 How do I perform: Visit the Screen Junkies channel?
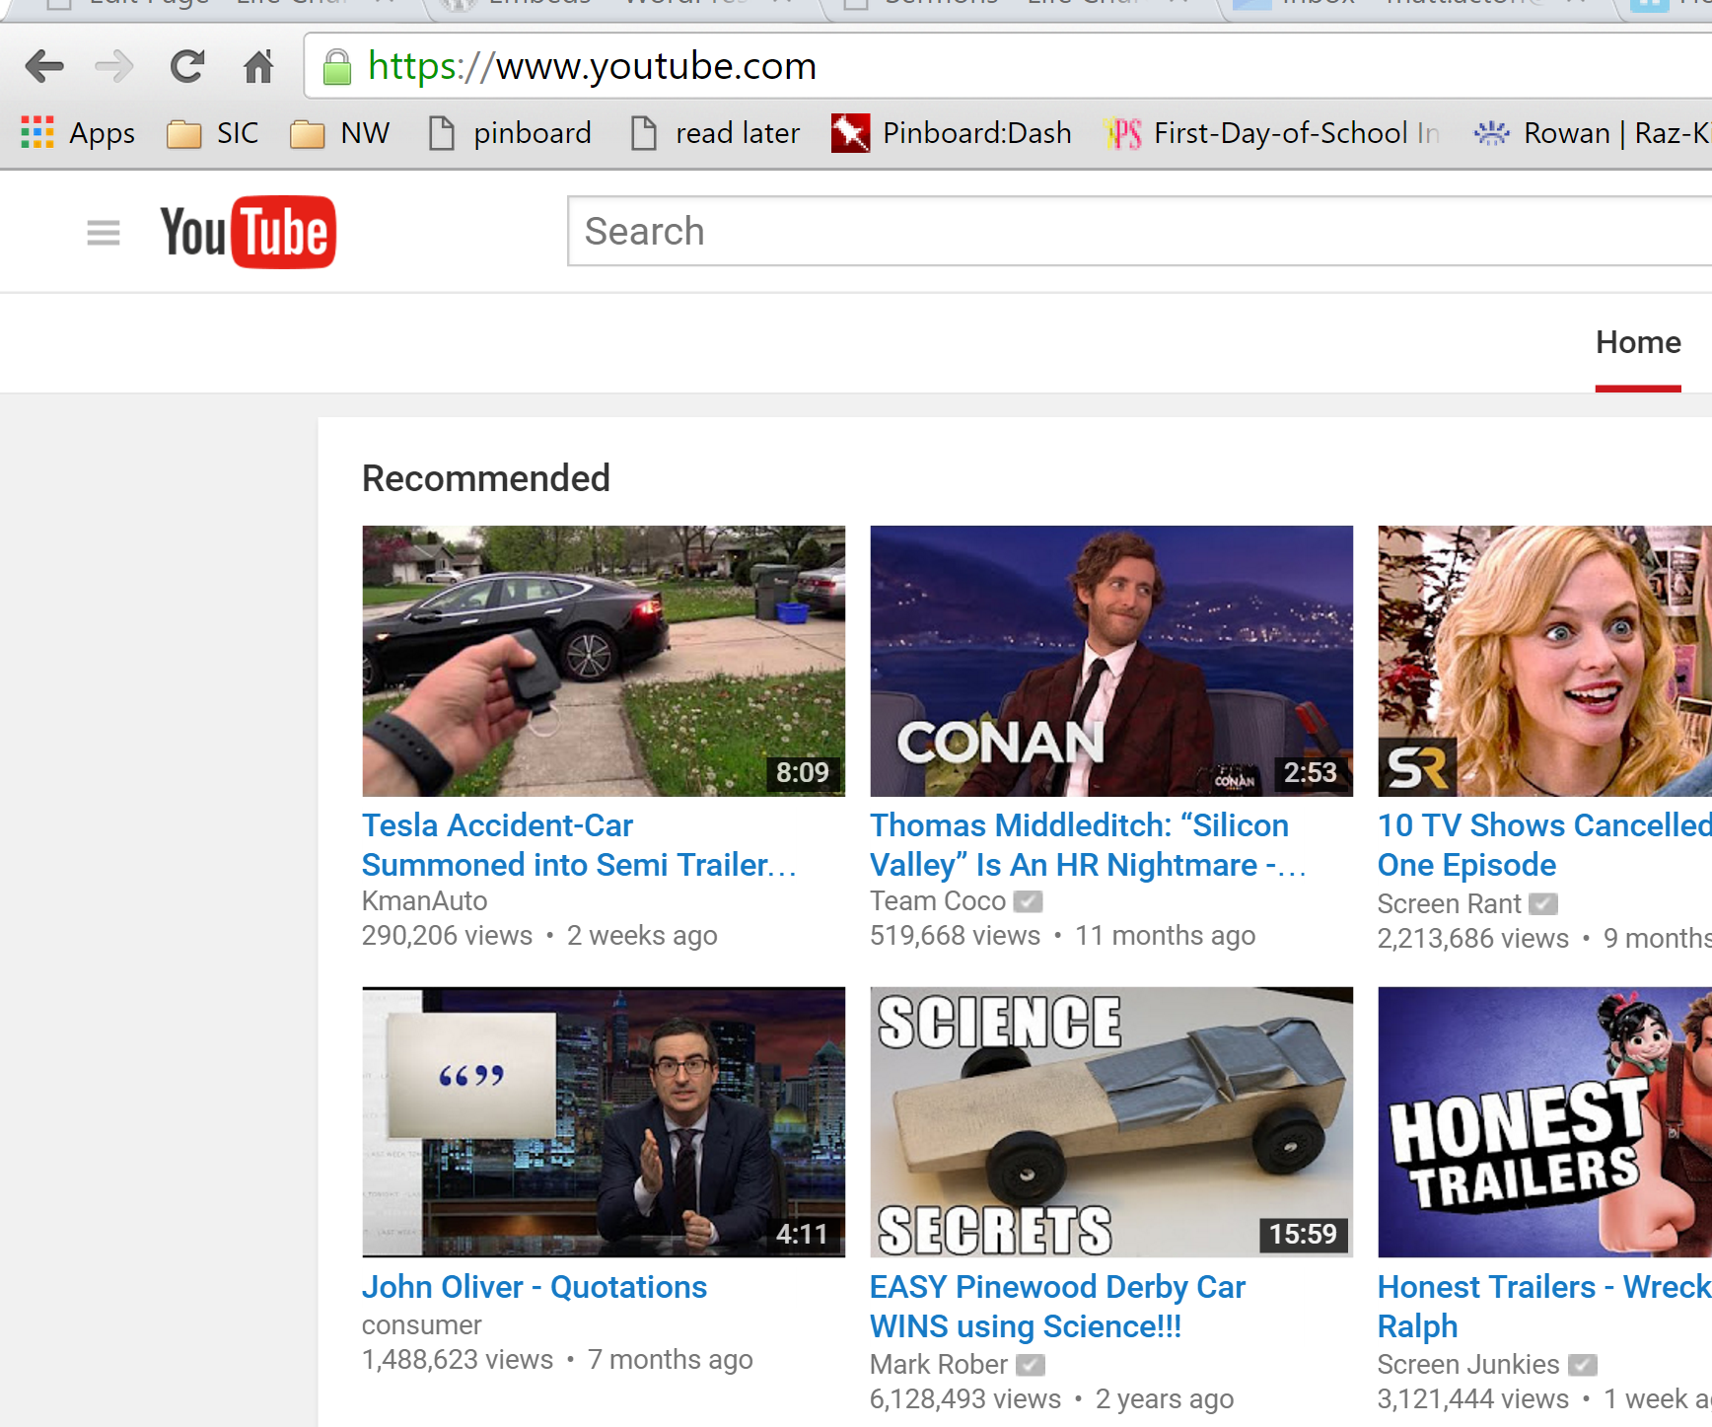point(1468,1365)
